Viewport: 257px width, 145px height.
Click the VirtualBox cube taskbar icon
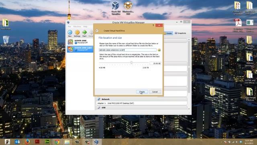pos(96,142)
